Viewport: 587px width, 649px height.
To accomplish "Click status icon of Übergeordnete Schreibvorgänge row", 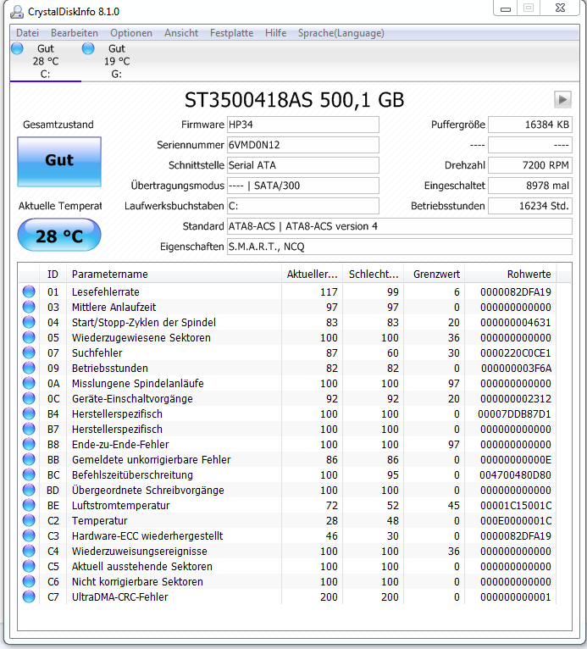I will 29,490.
